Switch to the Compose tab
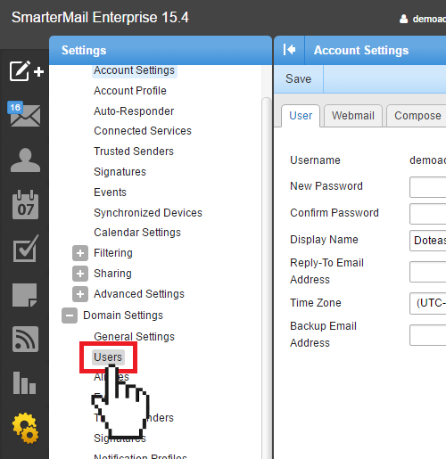The image size is (446, 459). [x=417, y=116]
